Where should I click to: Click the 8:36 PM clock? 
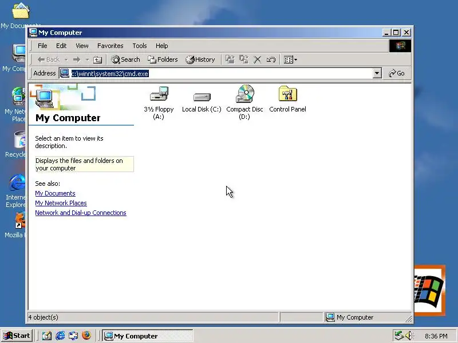(436, 336)
